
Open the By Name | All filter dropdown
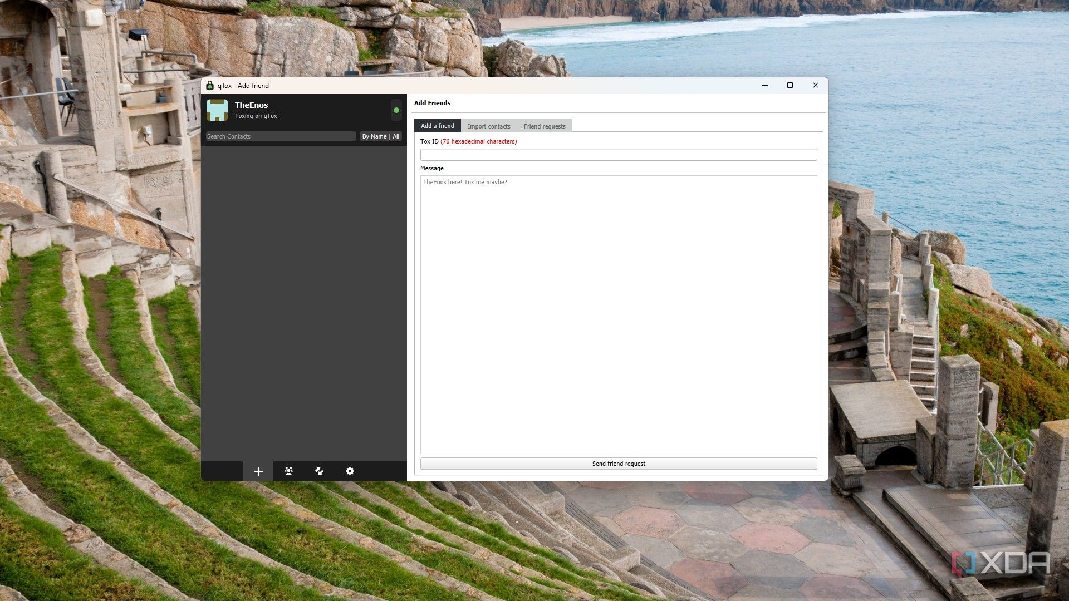tap(380, 136)
